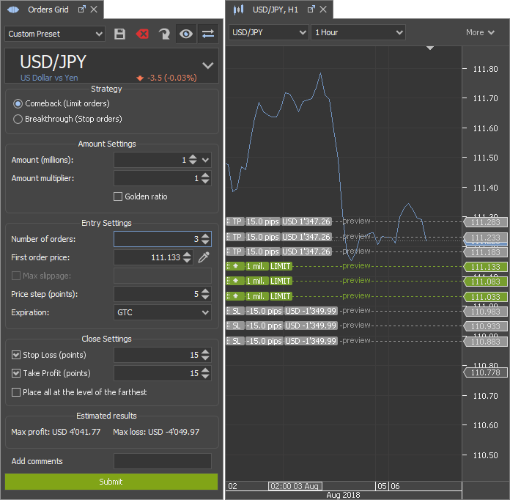Click the up-arrow buy icon at 111.033
This screenshot has height=500, width=510.
coord(235,296)
